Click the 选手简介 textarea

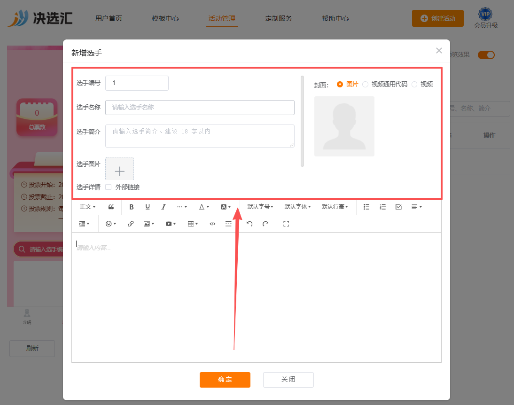200,136
